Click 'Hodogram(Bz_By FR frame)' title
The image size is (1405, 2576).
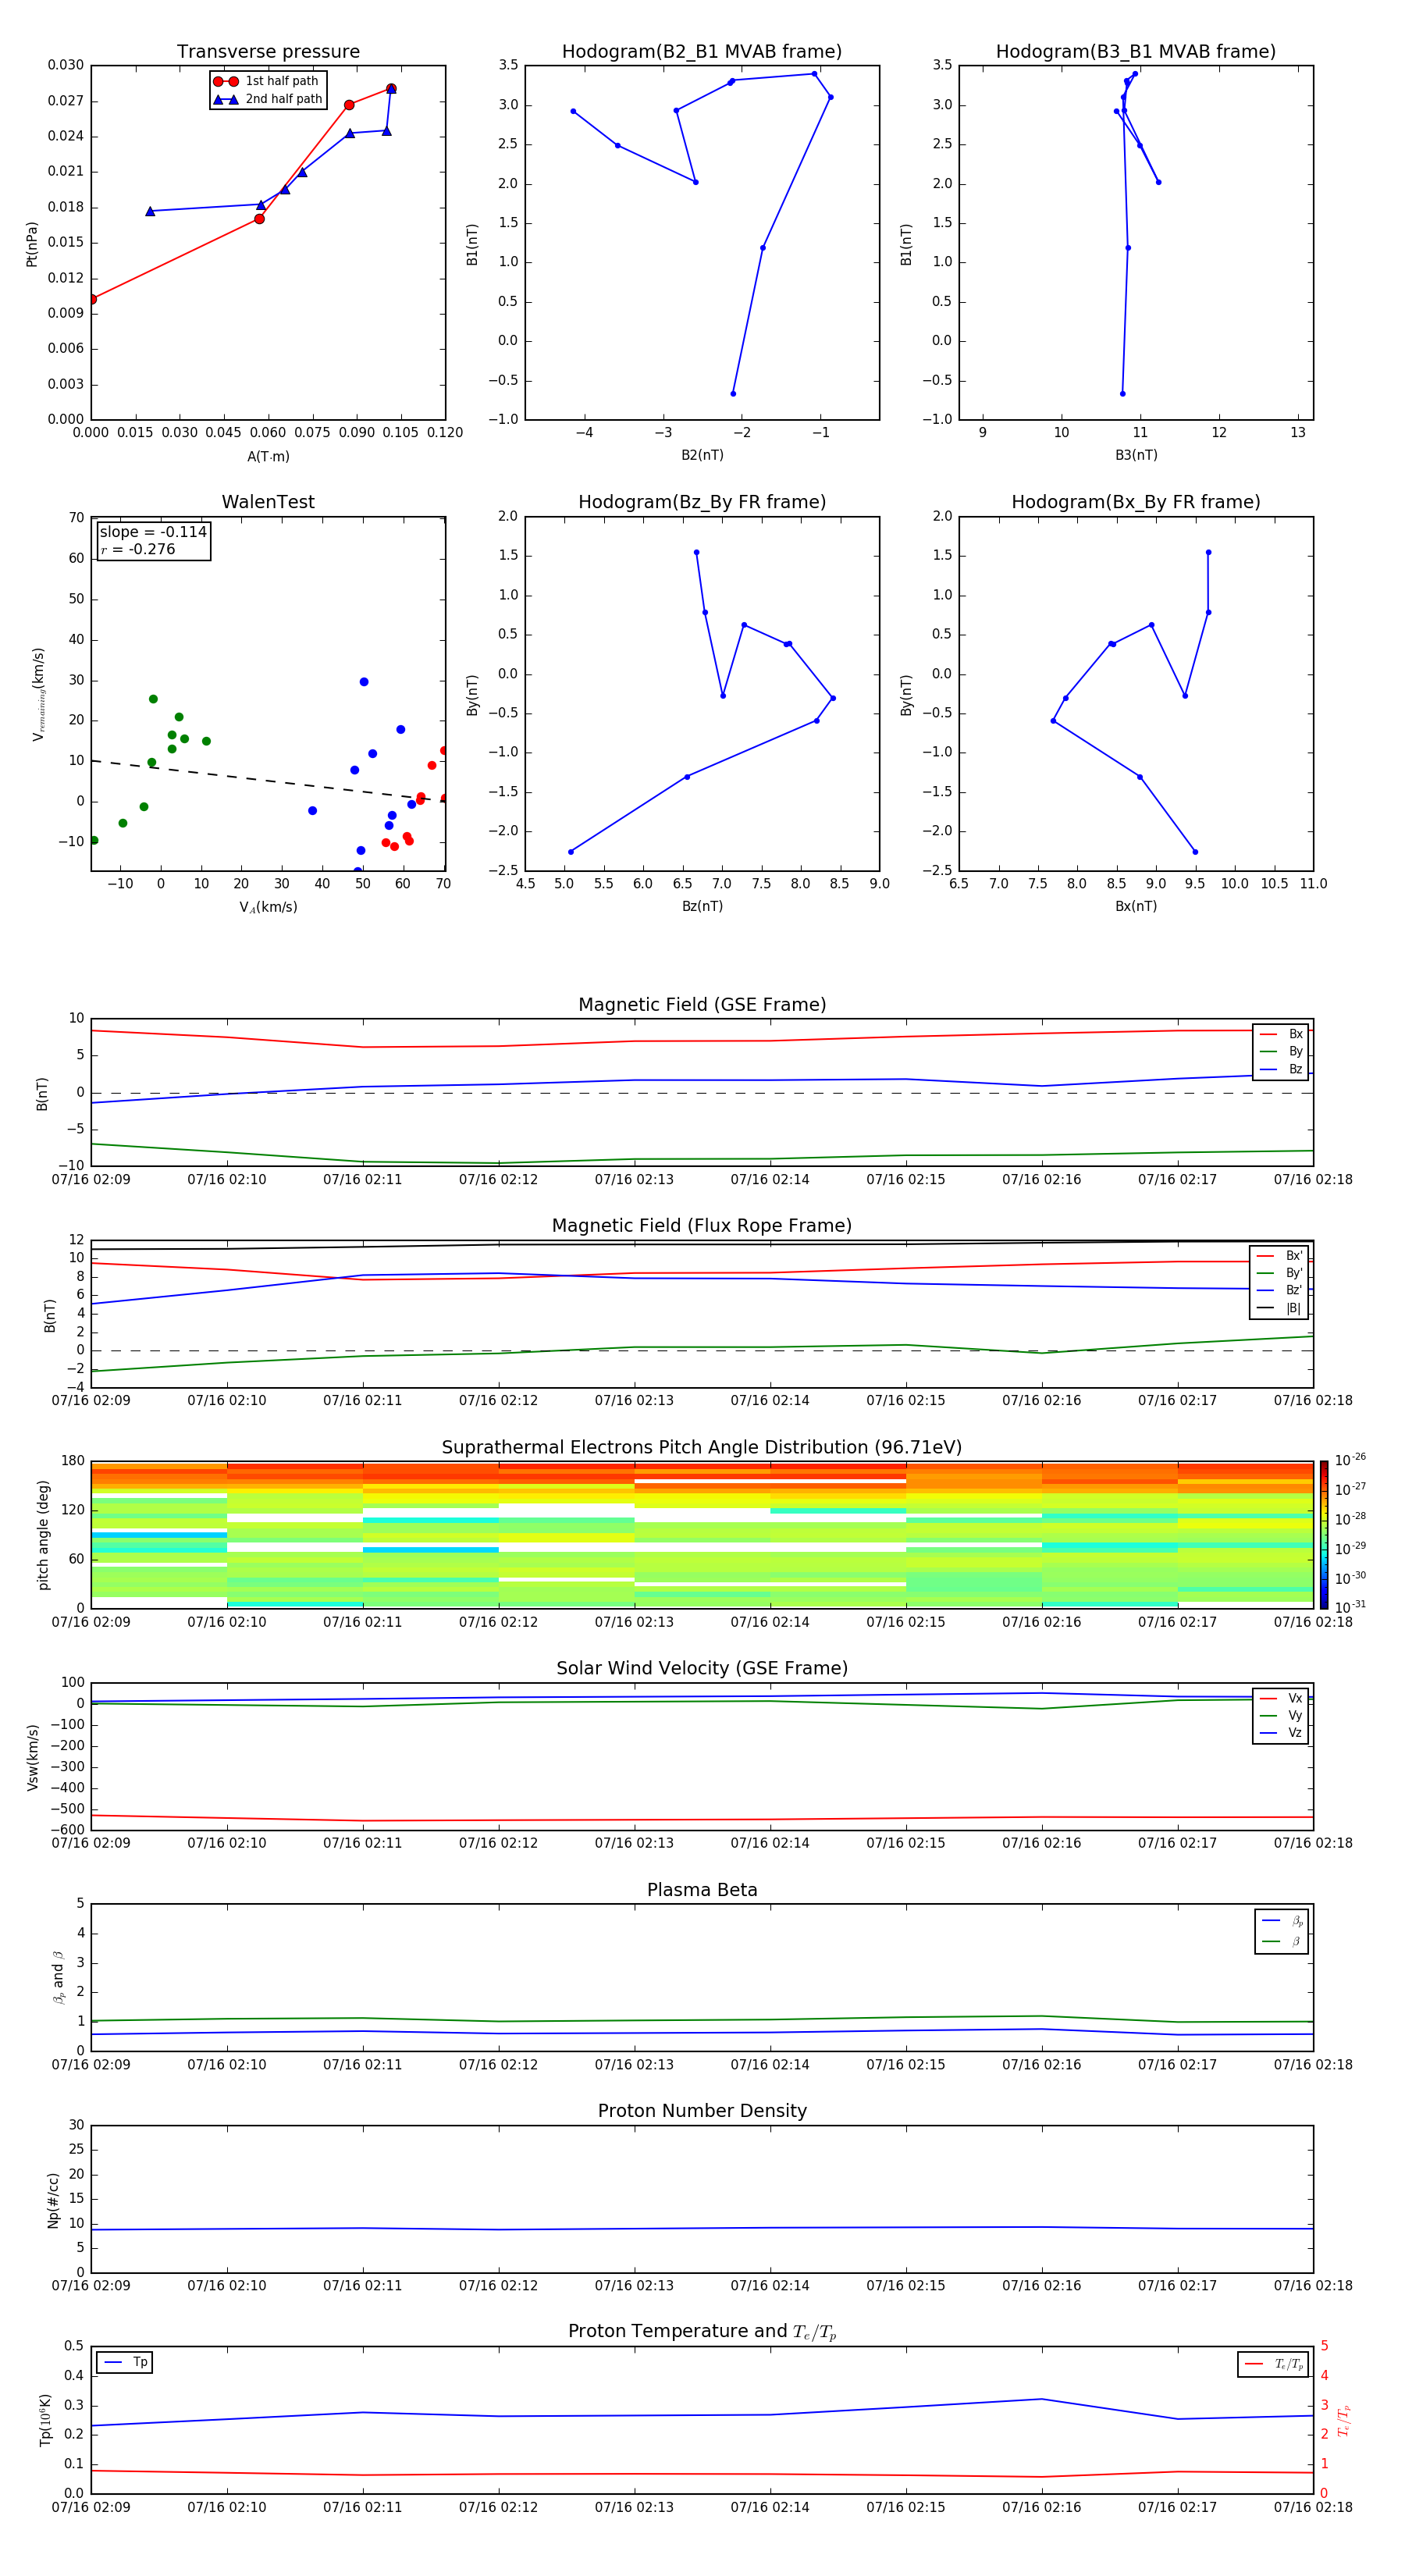pyautogui.click(x=702, y=502)
